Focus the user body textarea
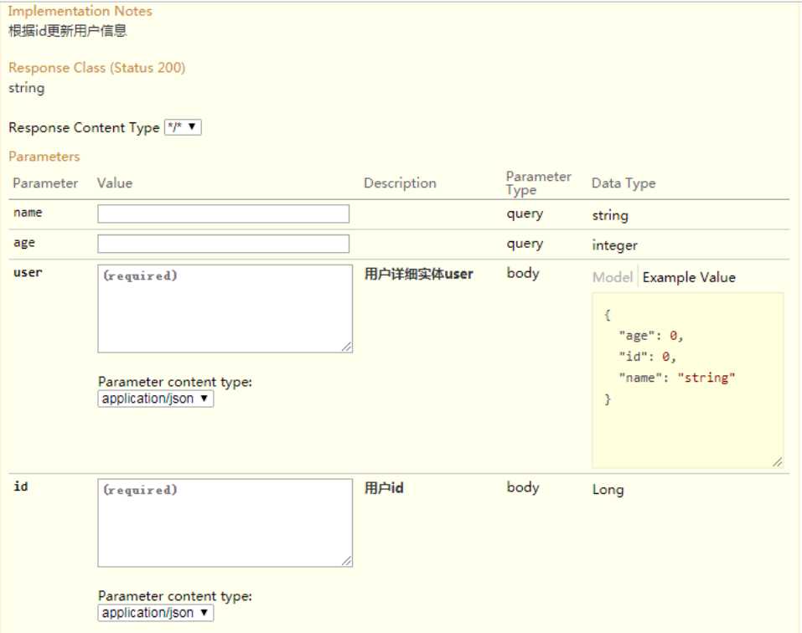Image resolution: width=802 pixels, height=633 pixels. [225, 309]
